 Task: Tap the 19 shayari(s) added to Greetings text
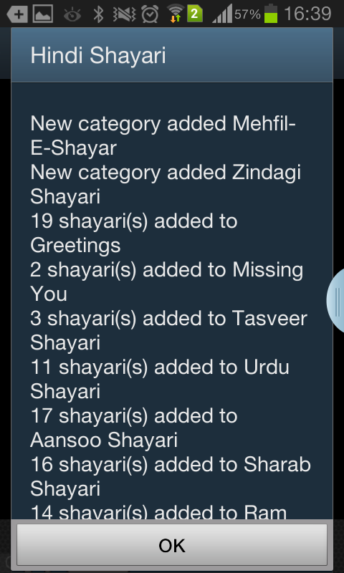[x=134, y=233]
